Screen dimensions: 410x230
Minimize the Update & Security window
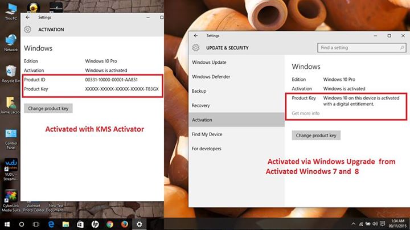coord(375,35)
